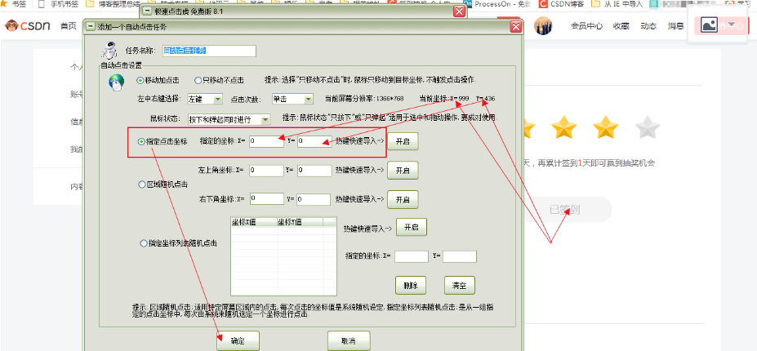The height and width of the screenshot is (351, 757).
Task: Open 首页 in CSDN navigation
Action: 68,26
